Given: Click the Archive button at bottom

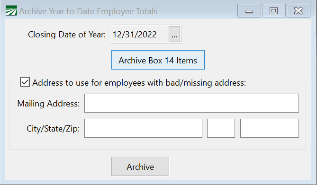Looking at the screenshot, I should coord(140,167).
